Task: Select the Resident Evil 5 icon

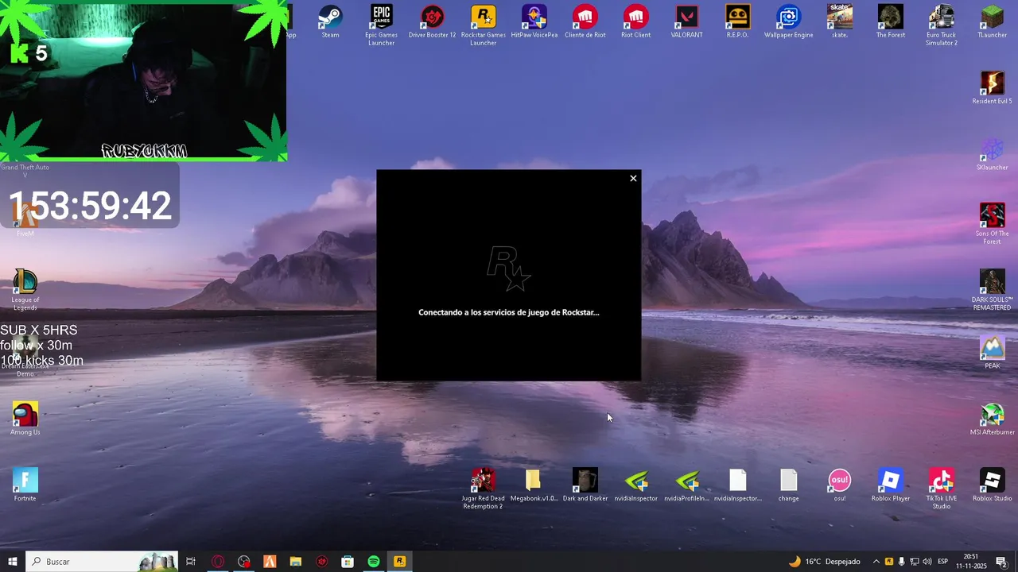Action: (x=992, y=87)
